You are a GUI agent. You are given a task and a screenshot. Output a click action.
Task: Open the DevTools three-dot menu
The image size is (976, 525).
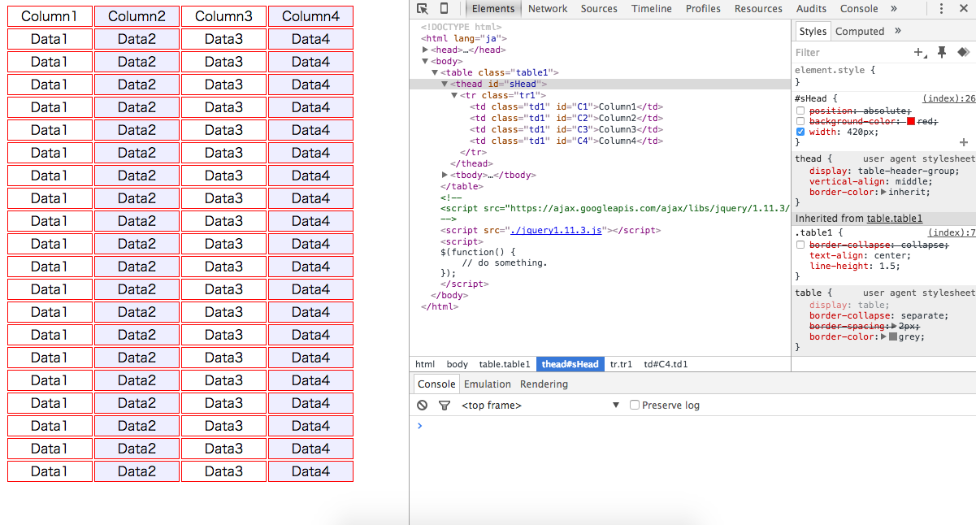tap(942, 9)
